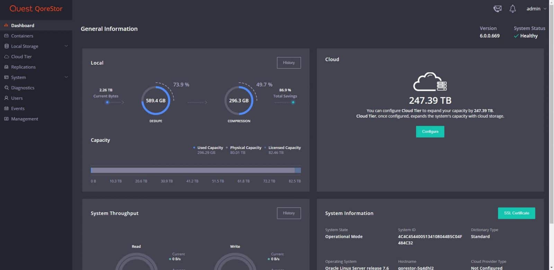Open History in System Throughput panel
554x270 pixels.
pyautogui.click(x=289, y=213)
